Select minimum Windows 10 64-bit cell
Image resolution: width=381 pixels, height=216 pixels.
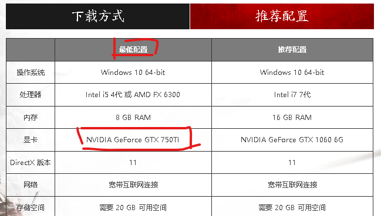[133, 72]
